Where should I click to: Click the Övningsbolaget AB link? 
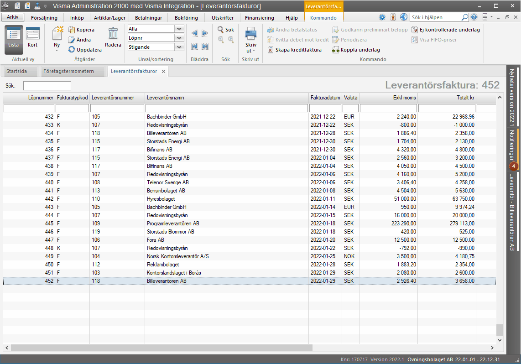(430, 359)
